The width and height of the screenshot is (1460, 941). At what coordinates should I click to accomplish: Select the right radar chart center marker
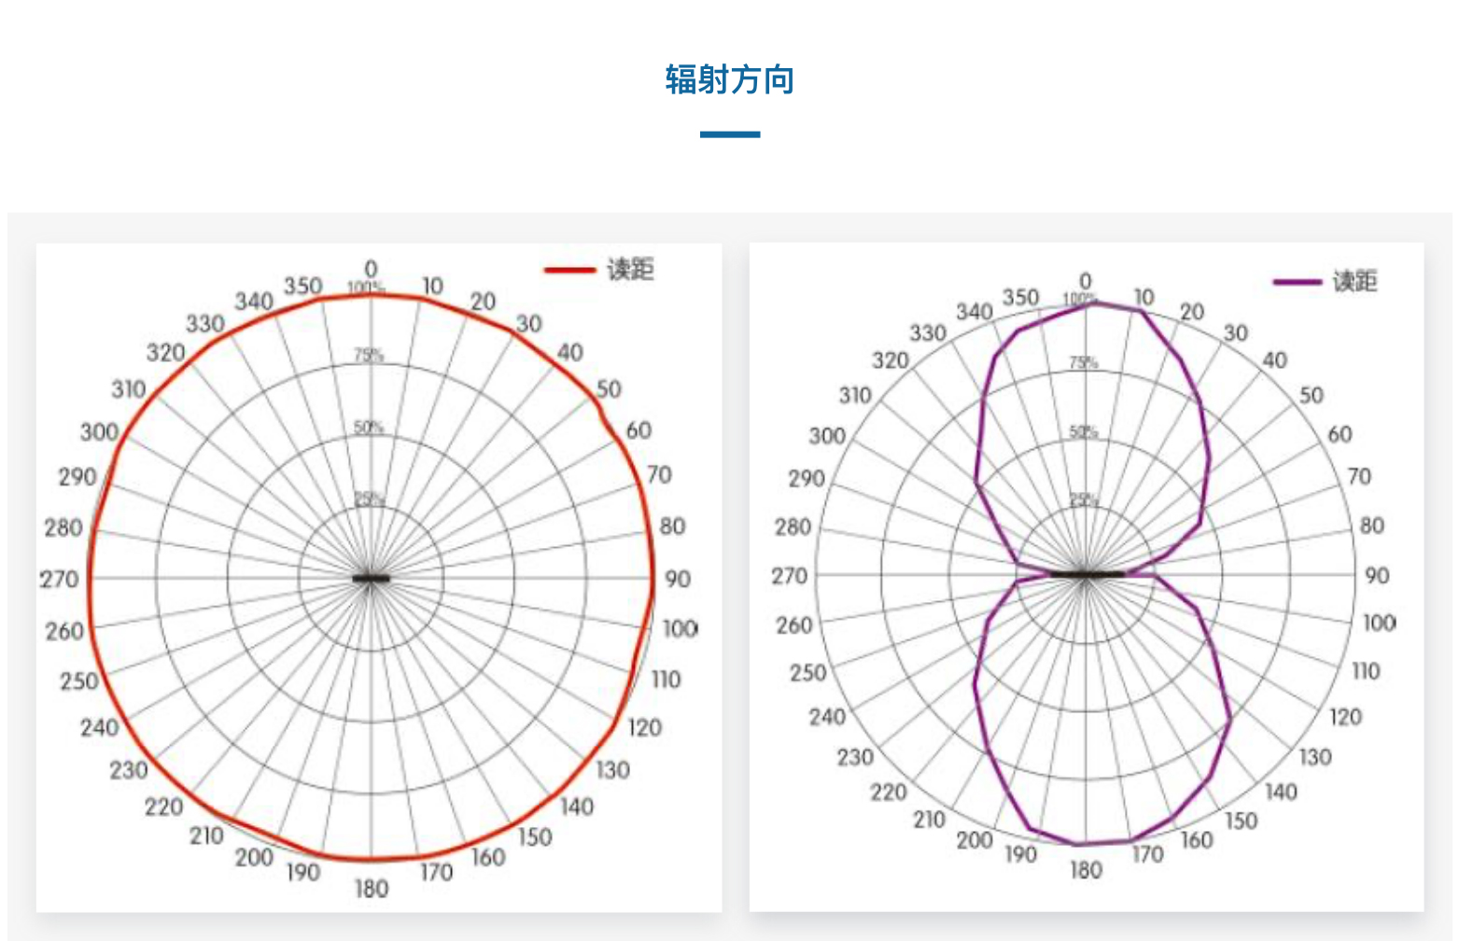click(x=1088, y=574)
